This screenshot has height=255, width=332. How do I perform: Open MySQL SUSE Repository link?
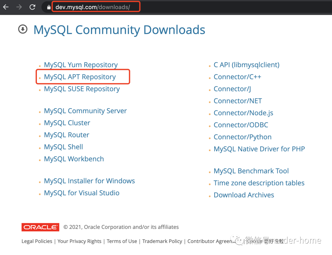[x=82, y=89]
